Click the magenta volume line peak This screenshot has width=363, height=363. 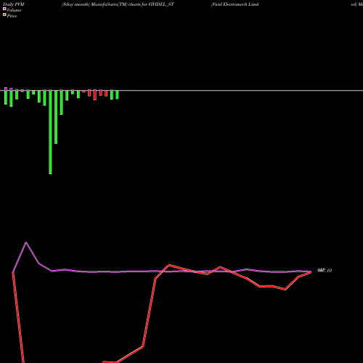click(x=26, y=242)
